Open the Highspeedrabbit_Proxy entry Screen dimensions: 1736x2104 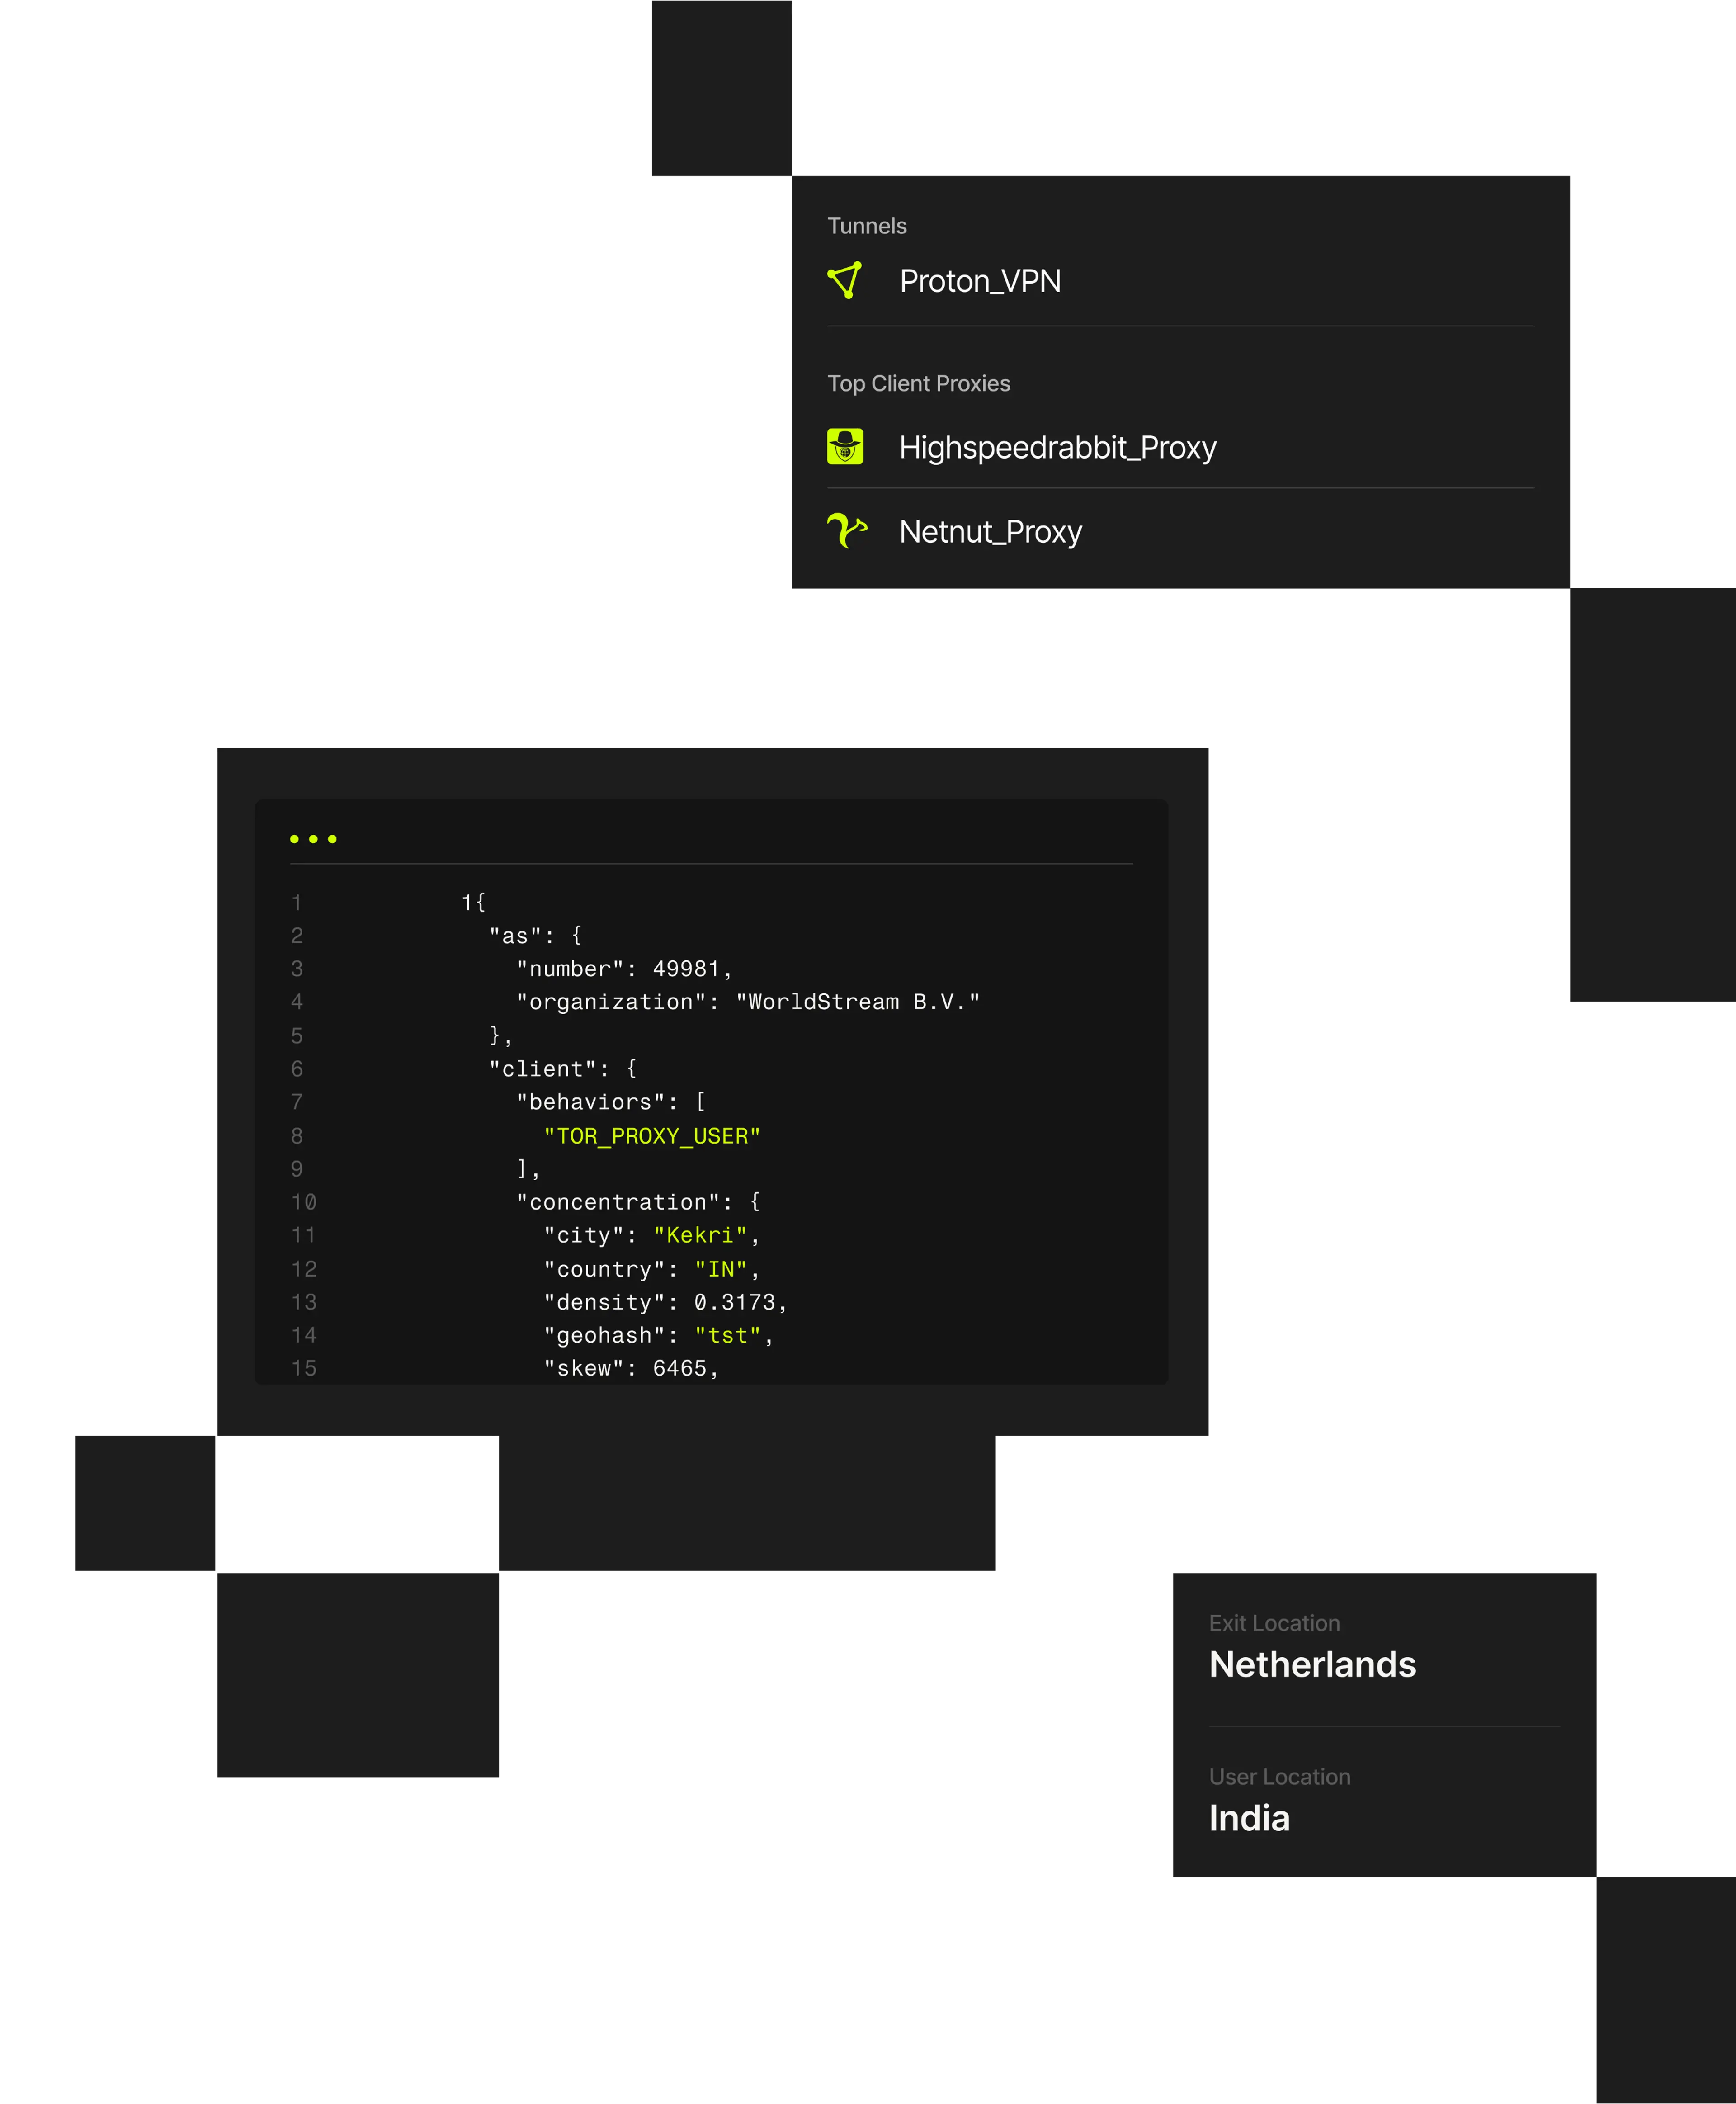coord(1057,447)
